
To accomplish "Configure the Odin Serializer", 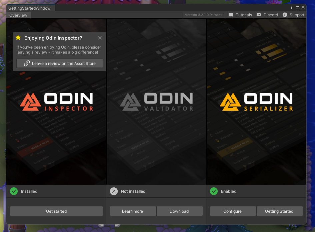I will pos(233,211).
